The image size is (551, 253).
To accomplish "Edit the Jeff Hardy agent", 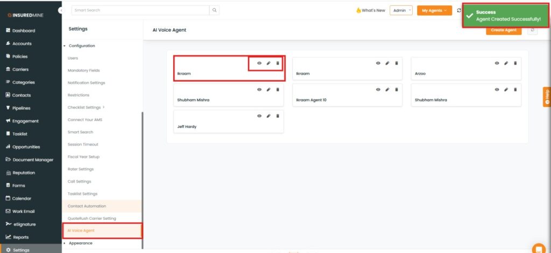I will (269, 115).
